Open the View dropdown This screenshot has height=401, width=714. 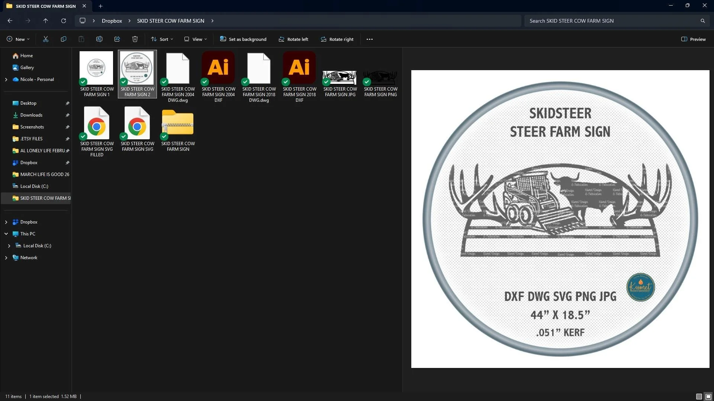tap(196, 39)
